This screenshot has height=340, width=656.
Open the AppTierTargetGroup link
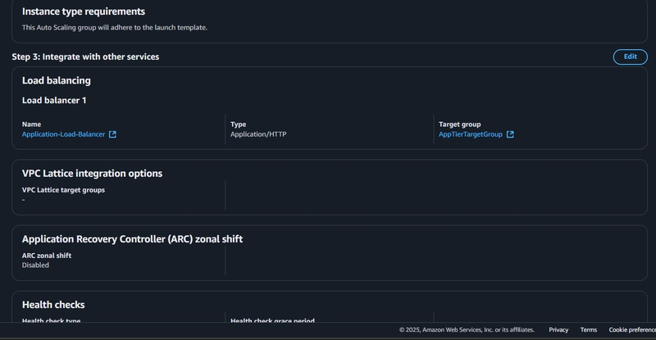[x=470, y=134]
